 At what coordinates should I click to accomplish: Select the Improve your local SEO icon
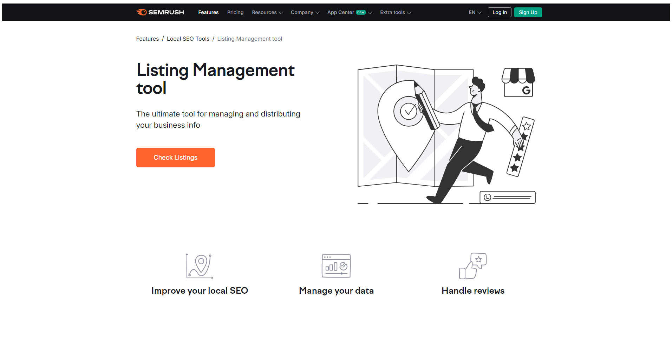199,266
